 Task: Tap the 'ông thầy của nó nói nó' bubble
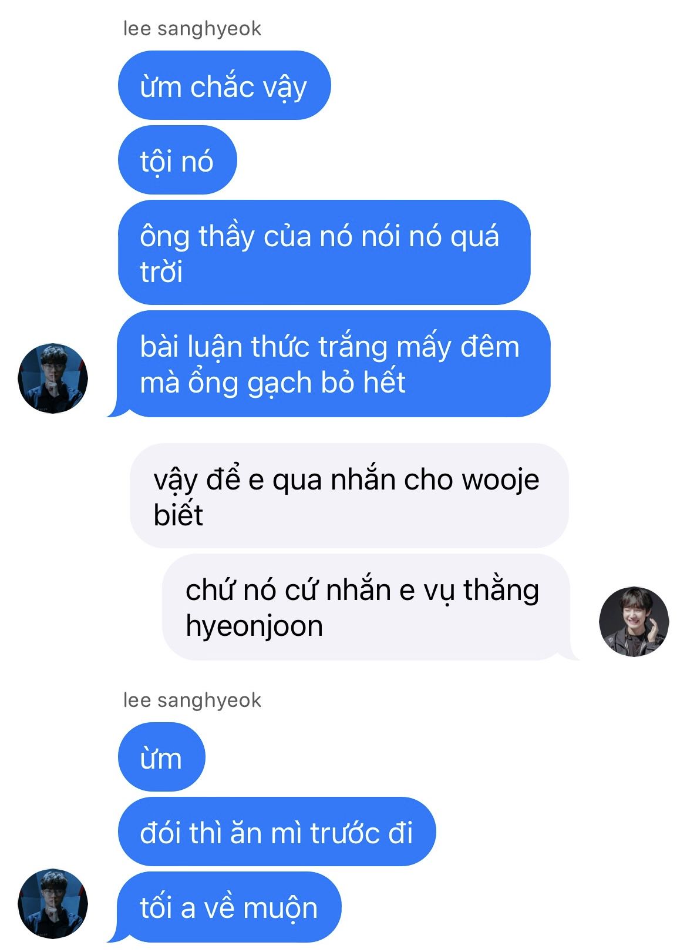click(324, 253)
